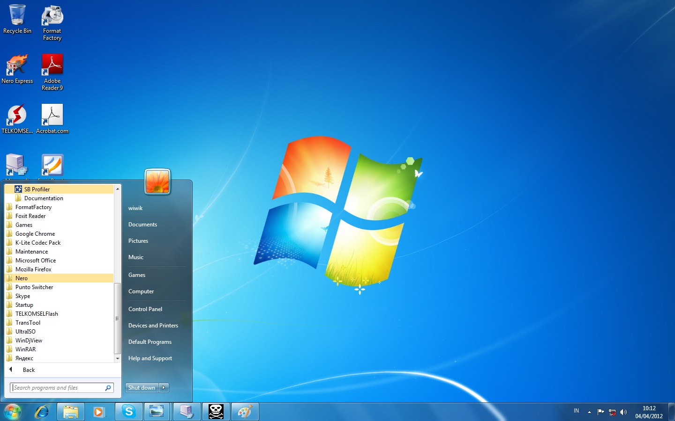Open Shut down options arrow
Image resolution: width=675 pixels, height=421 pixels.
(x=164, y=388)
